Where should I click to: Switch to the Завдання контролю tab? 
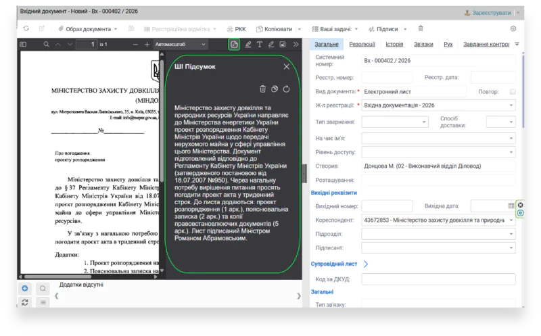[486, 44]
